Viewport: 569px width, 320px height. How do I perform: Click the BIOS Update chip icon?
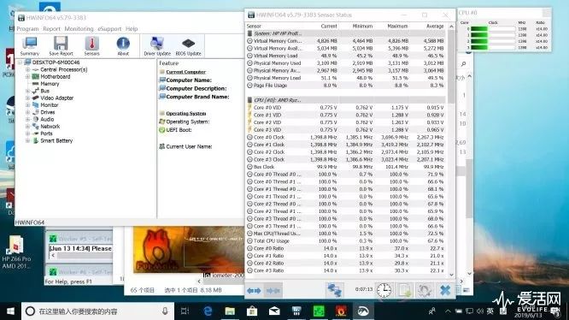click(188, 45)
